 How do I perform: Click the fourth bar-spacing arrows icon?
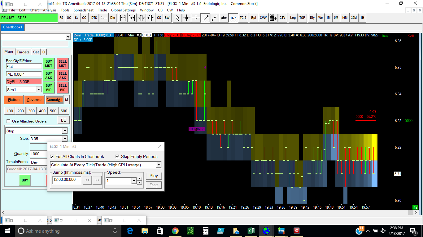tap(151, 18)
